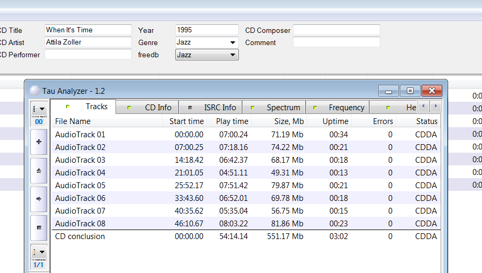Click the stop square button in Tau Analyzer sidebar
This screenshot has height=273, width=482.
pos(39,227)
